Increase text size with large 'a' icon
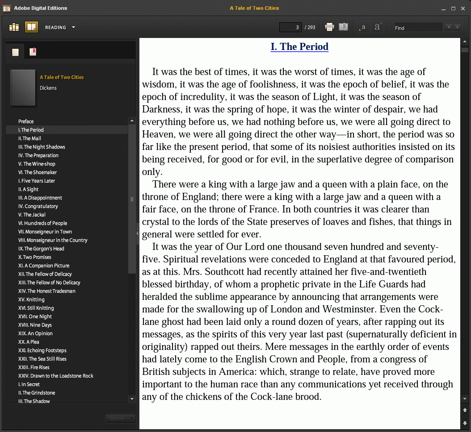Screen dimensions: 471x432 (377, 27)
